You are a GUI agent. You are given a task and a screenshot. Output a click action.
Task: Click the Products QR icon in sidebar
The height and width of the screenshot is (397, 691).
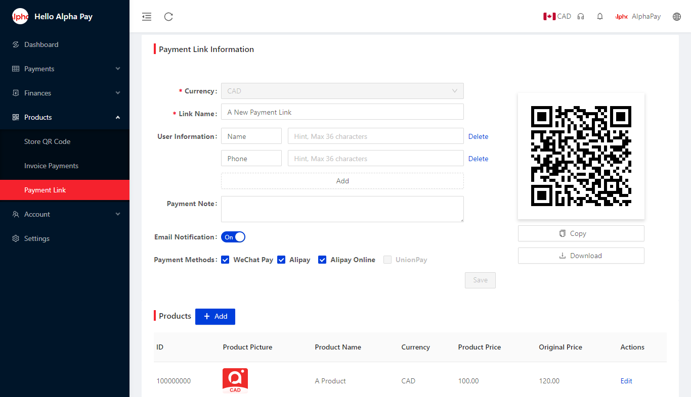16,117
